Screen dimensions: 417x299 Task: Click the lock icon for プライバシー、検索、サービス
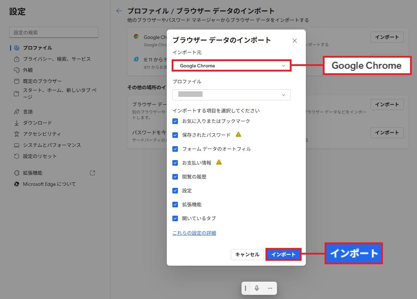(16, 59)
